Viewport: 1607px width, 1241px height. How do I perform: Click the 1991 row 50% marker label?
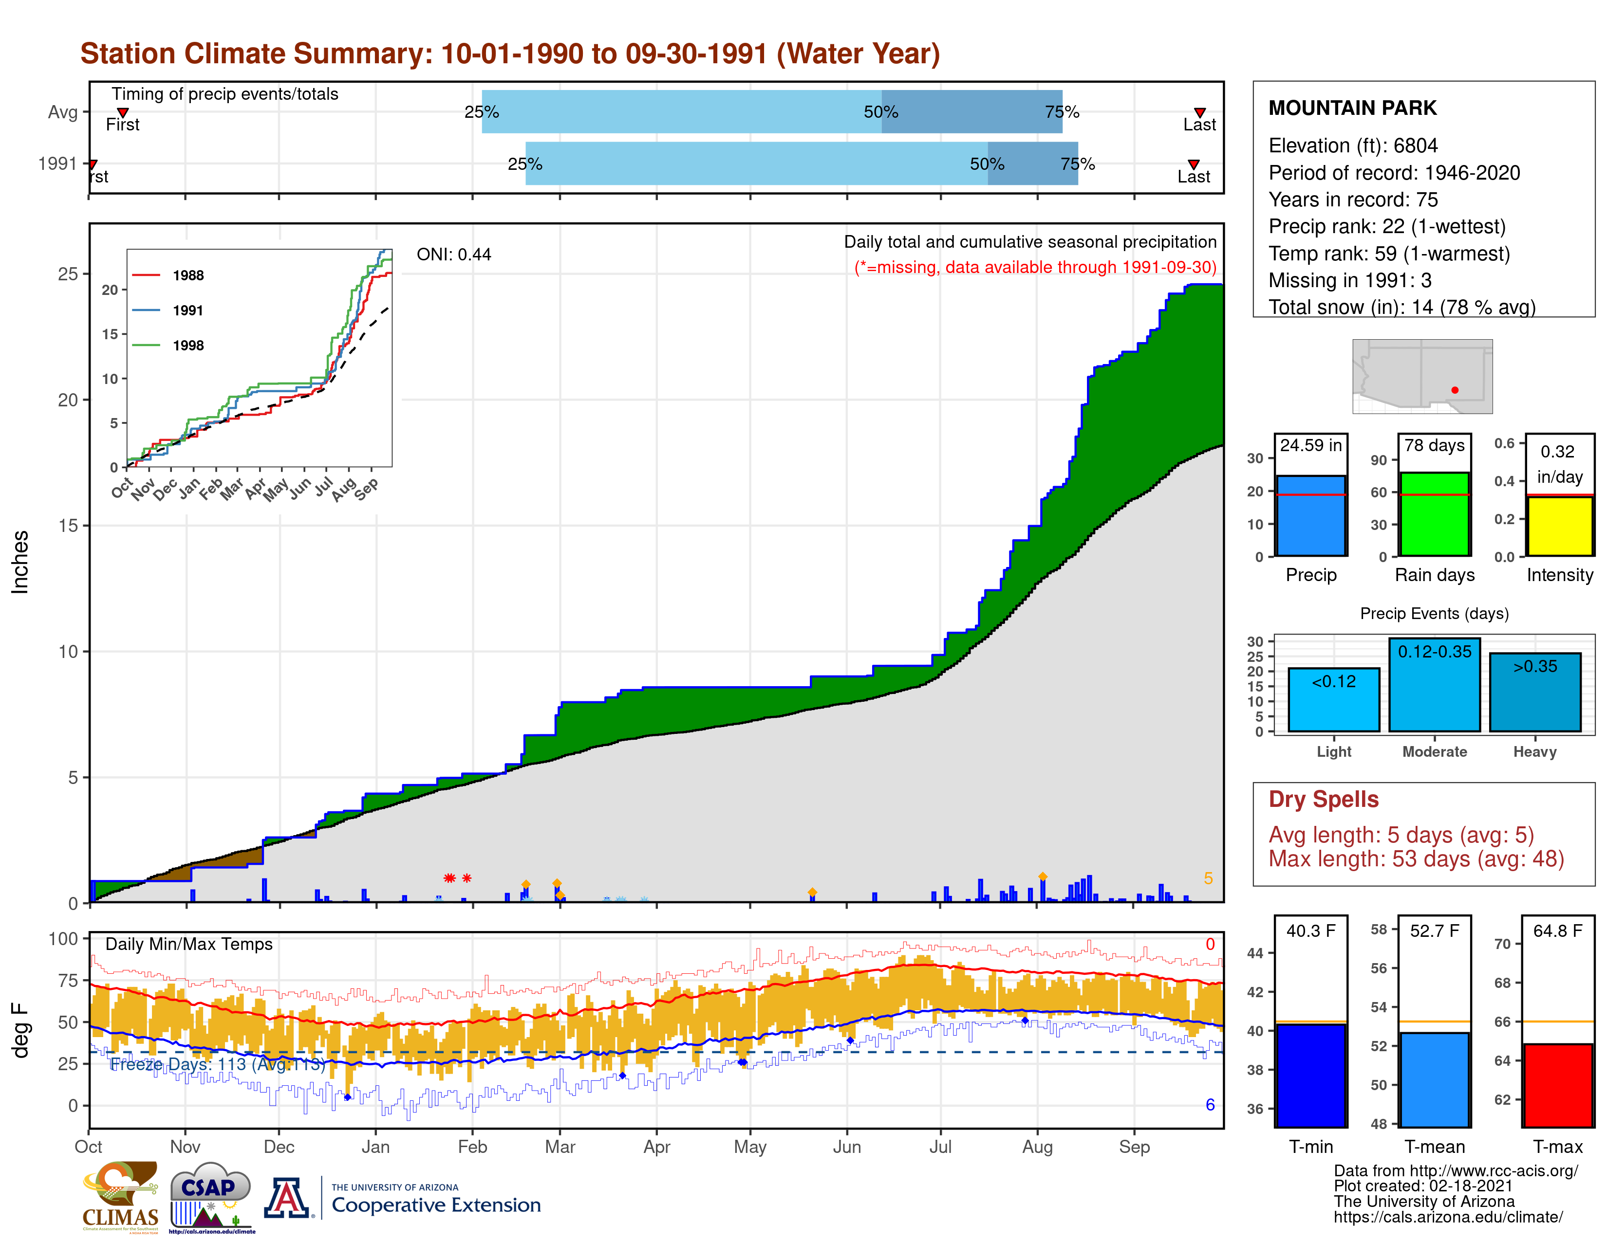987,164
